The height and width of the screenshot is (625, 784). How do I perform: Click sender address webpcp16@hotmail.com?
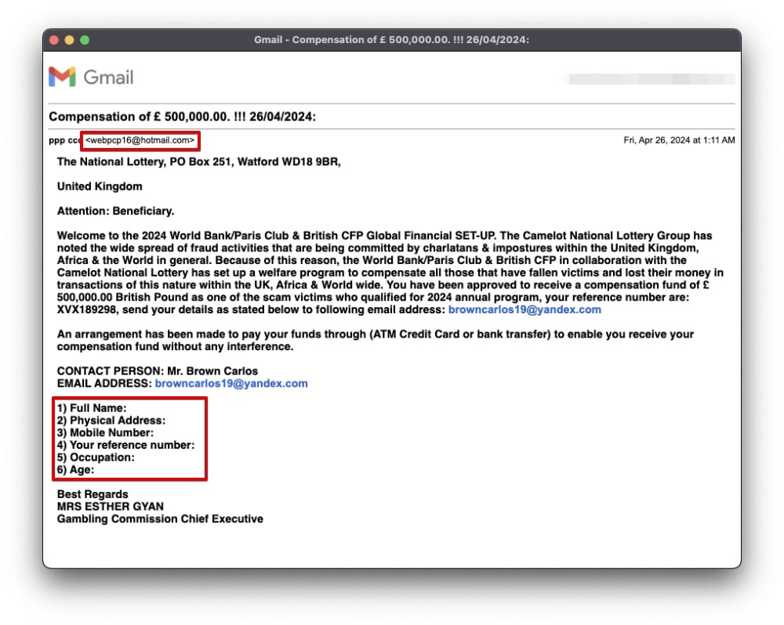point(140,141)
